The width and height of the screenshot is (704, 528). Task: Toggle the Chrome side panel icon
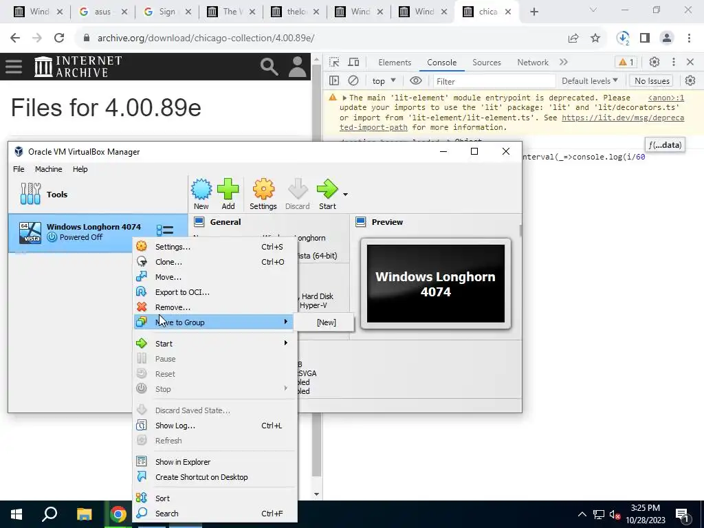[645, 38]
